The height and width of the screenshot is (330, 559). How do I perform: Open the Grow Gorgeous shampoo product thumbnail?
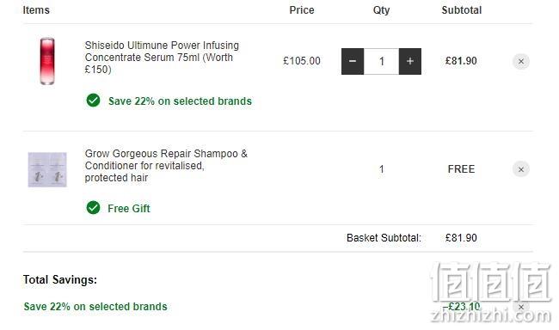coord(47,169)
